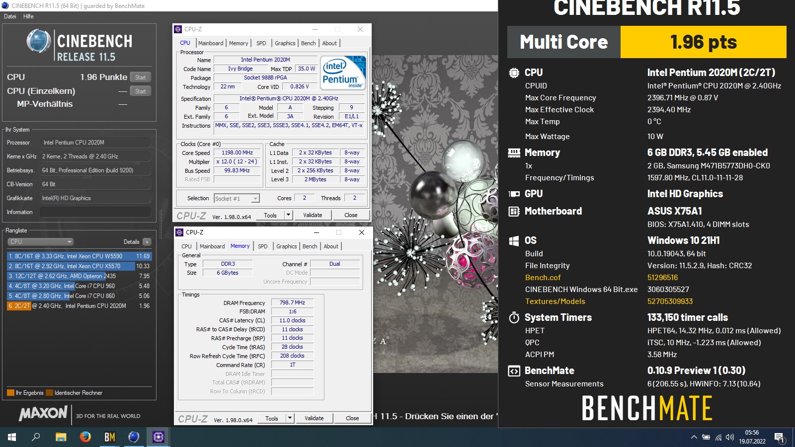Click Validate in lower CPU-Z window
The image size is (795, 447).
pos(314,418)
